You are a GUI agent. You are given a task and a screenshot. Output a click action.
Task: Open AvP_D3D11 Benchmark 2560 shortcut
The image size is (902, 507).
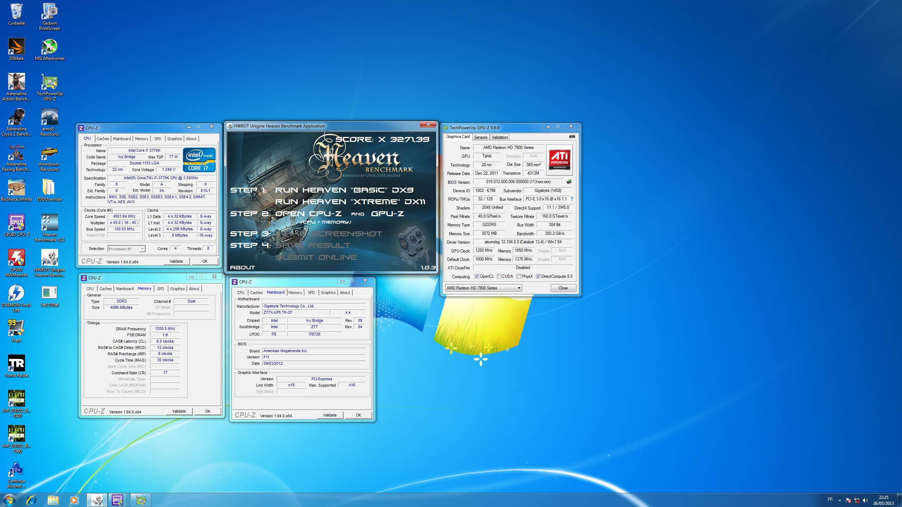[x=16, y=439]
